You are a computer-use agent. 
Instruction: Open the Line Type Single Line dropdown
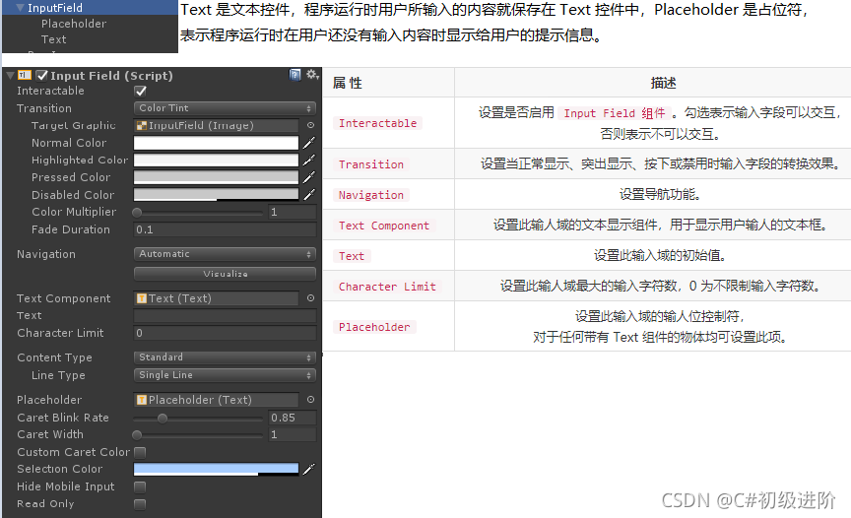(x=225, y=375)
